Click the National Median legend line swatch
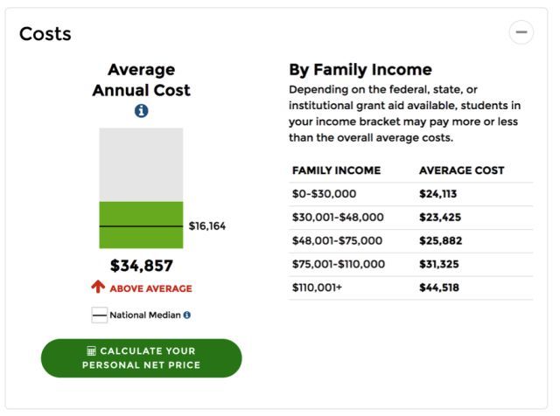Viewport: 560px width, 416px height. point(99,315)
